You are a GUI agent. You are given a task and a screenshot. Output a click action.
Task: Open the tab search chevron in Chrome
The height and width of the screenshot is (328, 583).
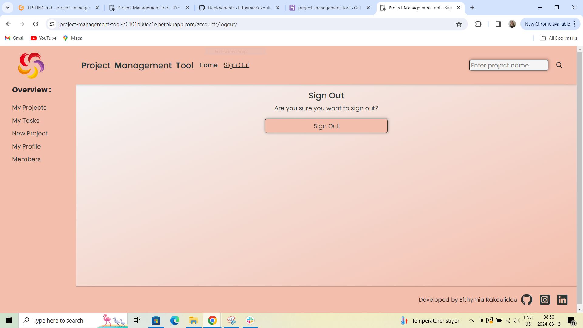click(8, 8)
